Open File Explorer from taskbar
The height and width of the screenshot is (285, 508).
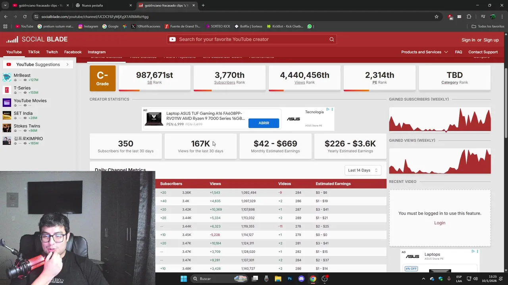(x=278, y=279)
